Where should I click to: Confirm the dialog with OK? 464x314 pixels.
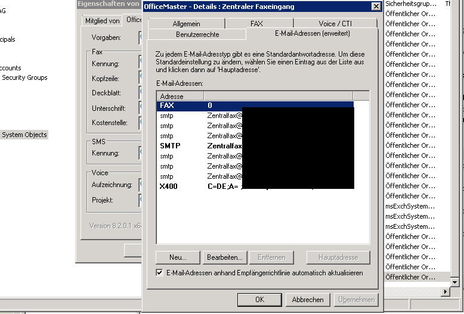pos(259,300)
